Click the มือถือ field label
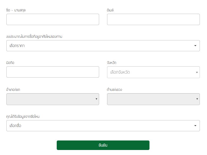This screenshot has width=207, height=155. pos(10,63)
